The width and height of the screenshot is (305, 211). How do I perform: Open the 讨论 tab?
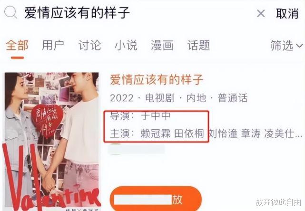point(89,45)
